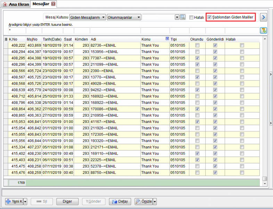273x209 pixels.
Task: Open the Okunmayanlar filter dropdown
Action: [124, 17]
